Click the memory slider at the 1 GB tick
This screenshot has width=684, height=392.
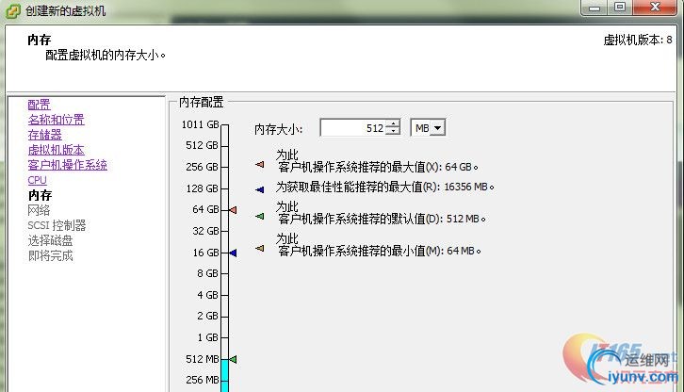click(x=224, y=337)
